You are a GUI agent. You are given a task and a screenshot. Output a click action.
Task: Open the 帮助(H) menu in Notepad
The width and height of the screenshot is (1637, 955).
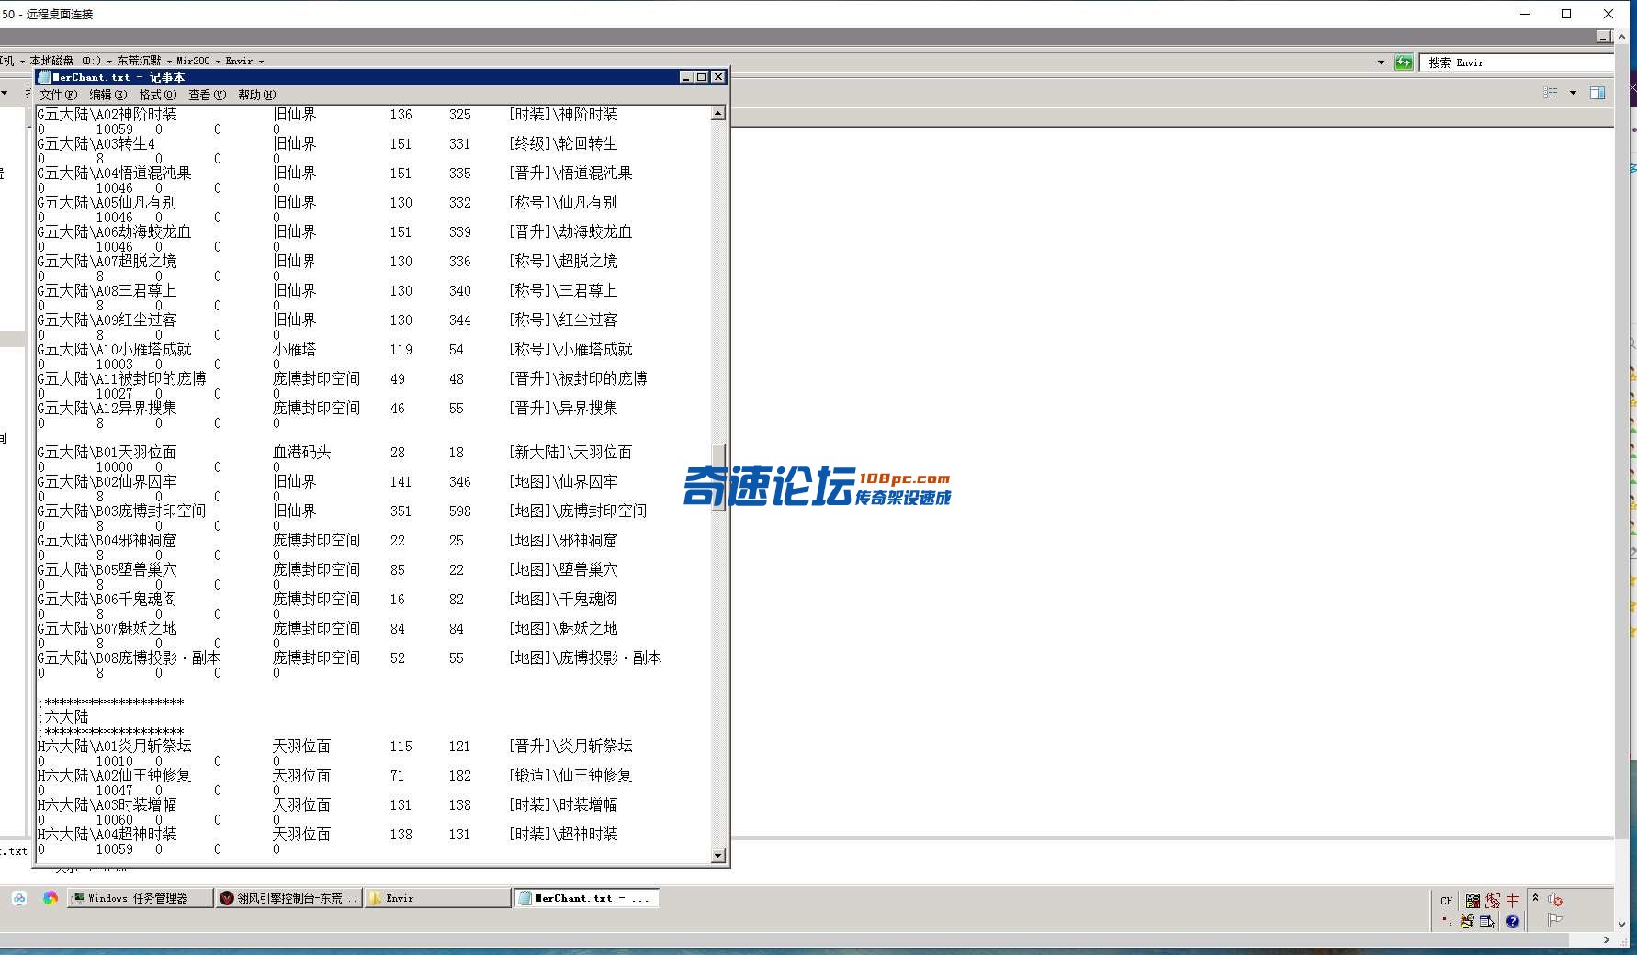point(256,95)
